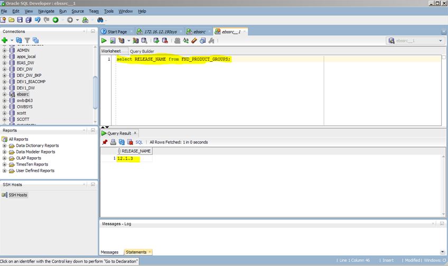
Task: Click the SQL Tuning Advisor icon
Action: click(144, 41)
